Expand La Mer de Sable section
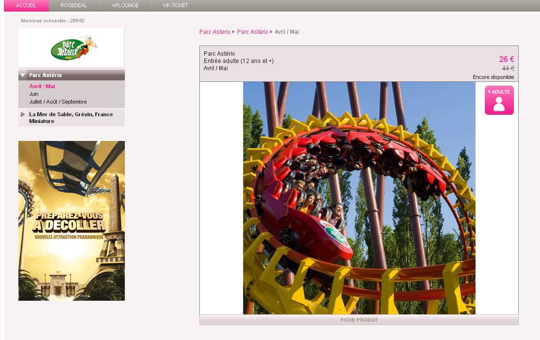 pyautogui.click(x=23, y=114)
